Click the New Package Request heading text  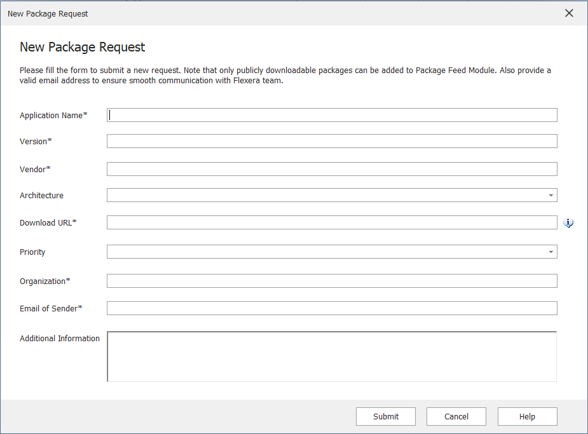point(82,47)
